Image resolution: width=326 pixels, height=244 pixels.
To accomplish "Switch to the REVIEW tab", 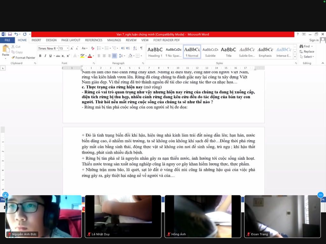I will pyautogui.click(x=131, y=40).
